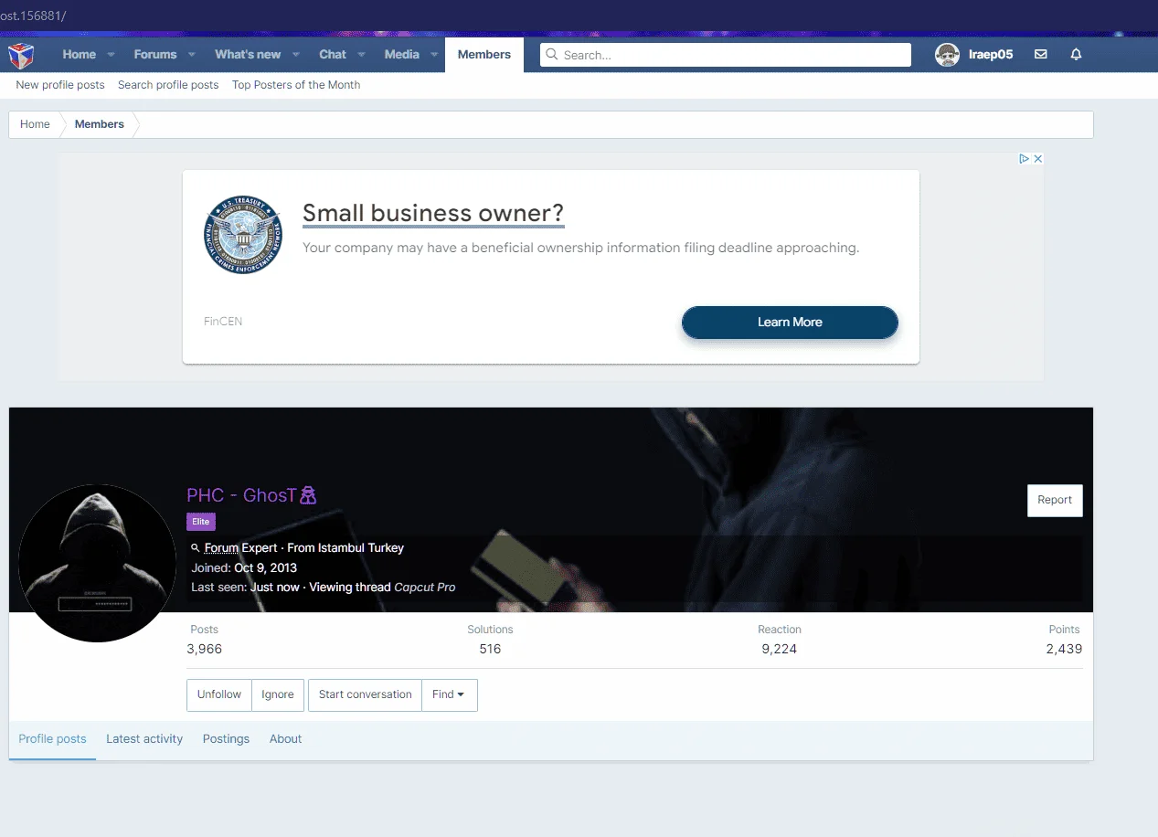
Task: Click the hooded profile avatar
Action: click(x=97, y=563)
